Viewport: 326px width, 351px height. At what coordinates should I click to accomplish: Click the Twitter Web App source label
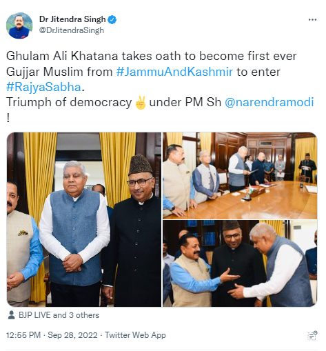pos(135,335)
